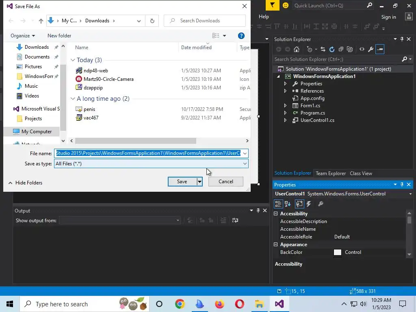Open Chrome from Windows taskbar
416x312 pixels.
180,304
